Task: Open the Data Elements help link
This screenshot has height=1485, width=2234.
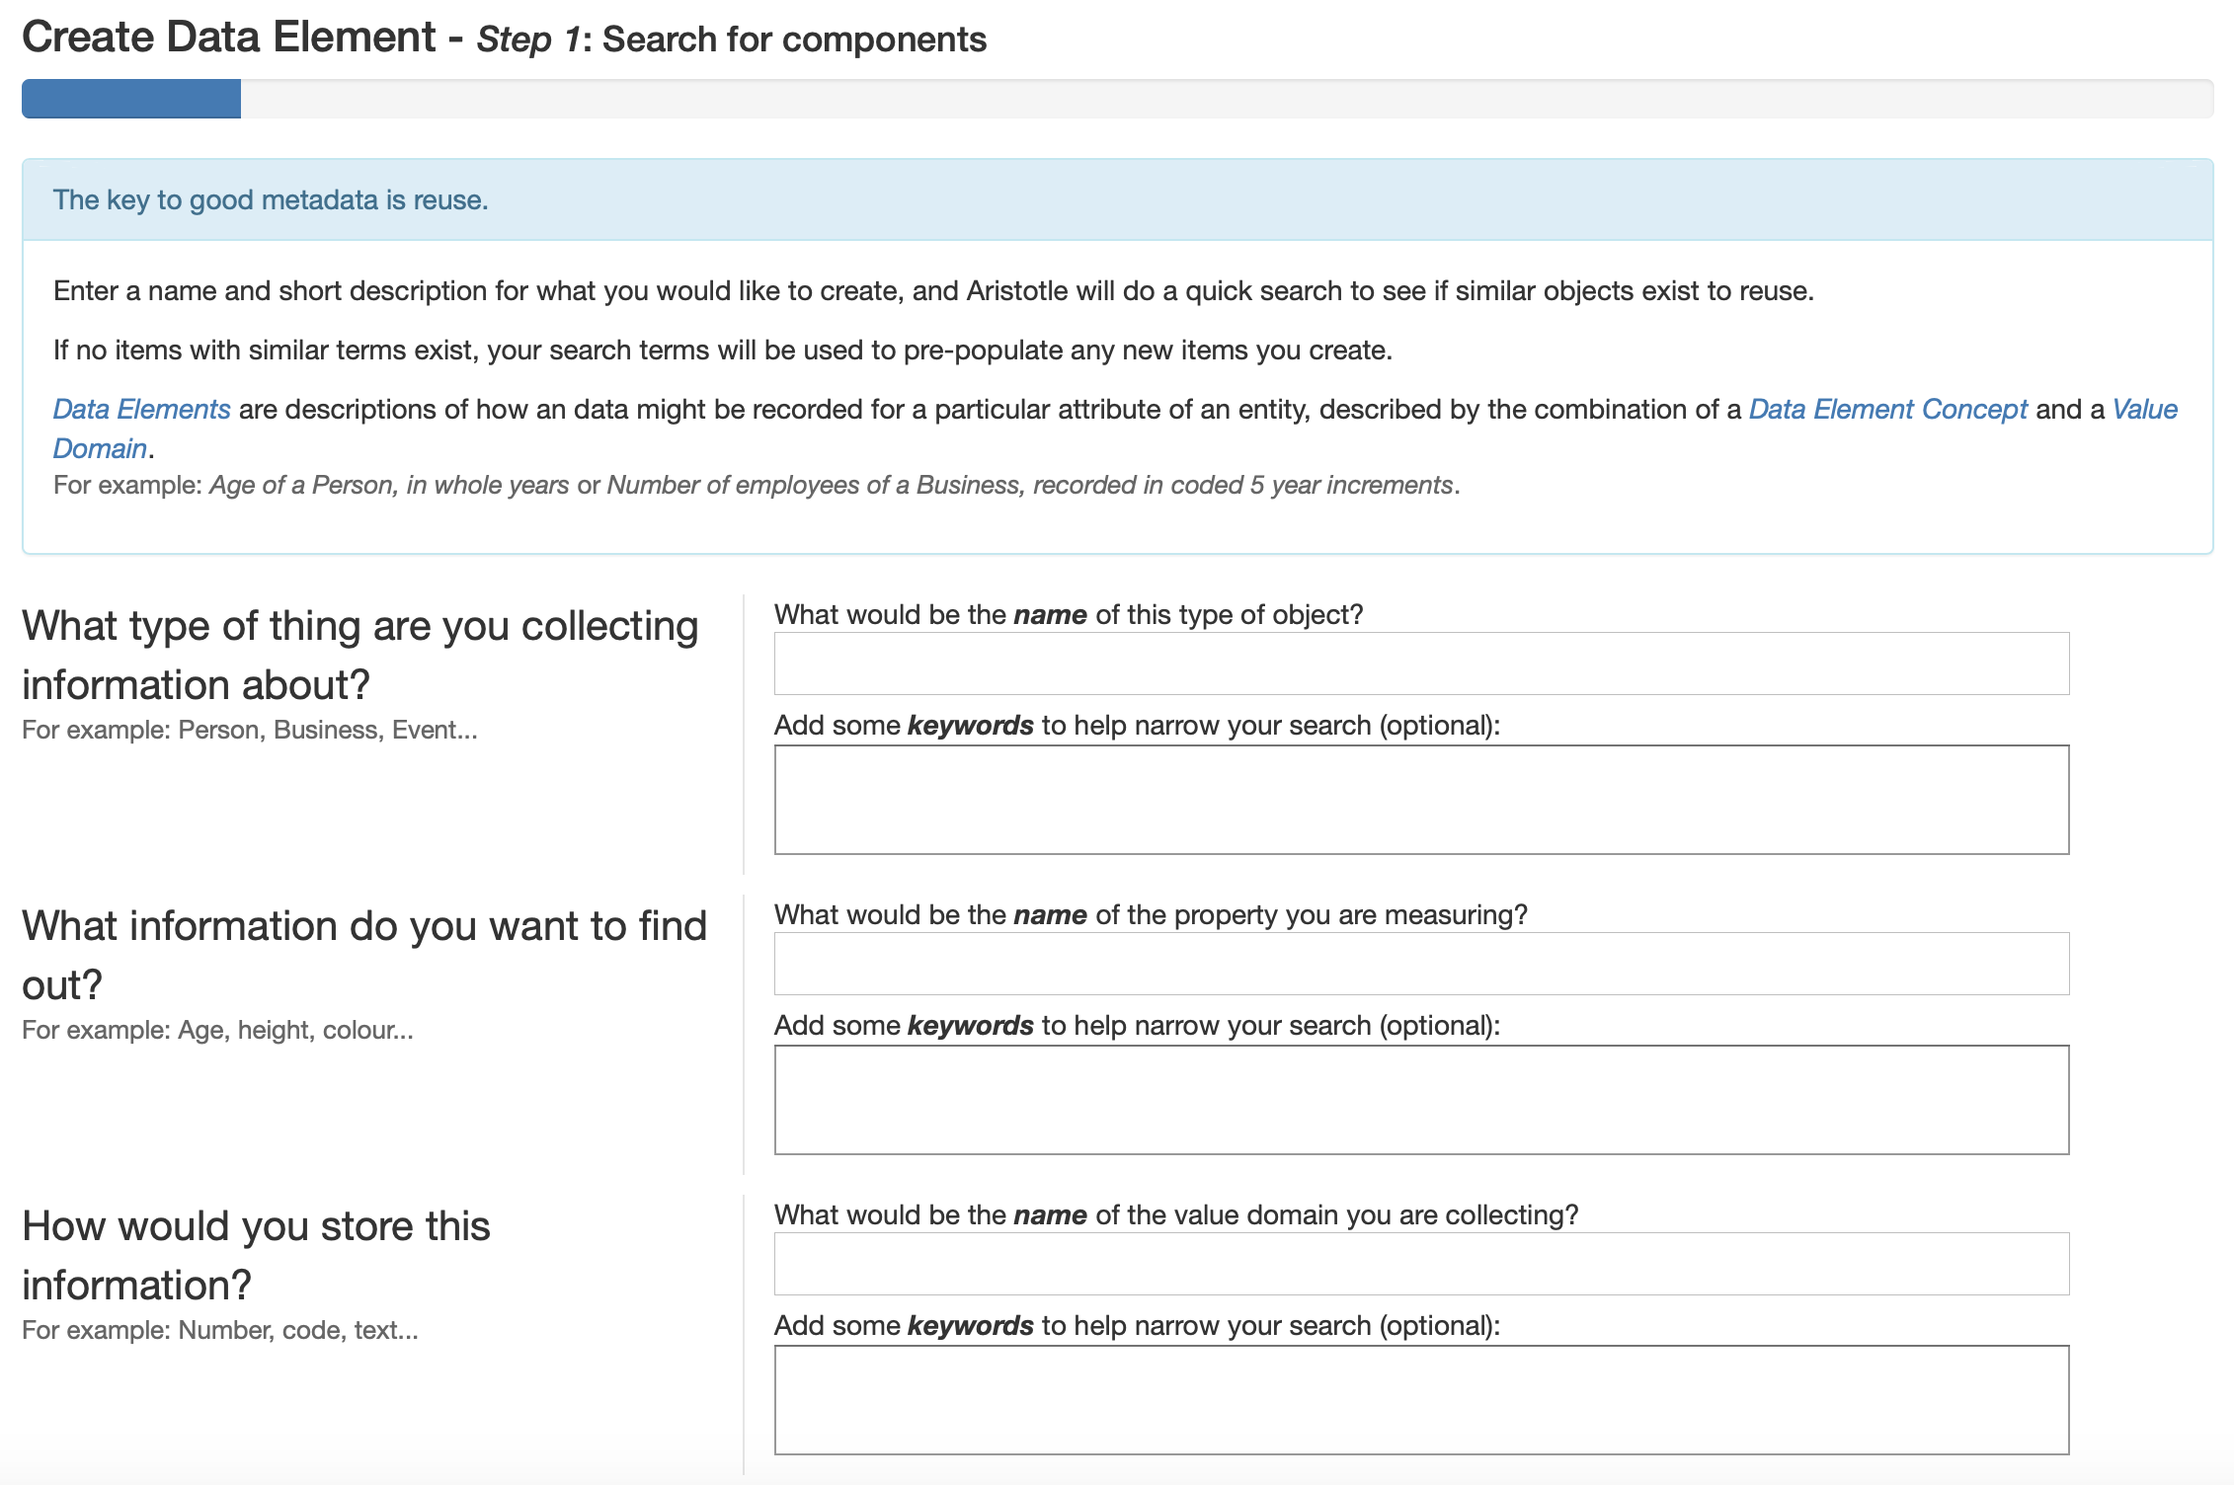Action: 141,410
